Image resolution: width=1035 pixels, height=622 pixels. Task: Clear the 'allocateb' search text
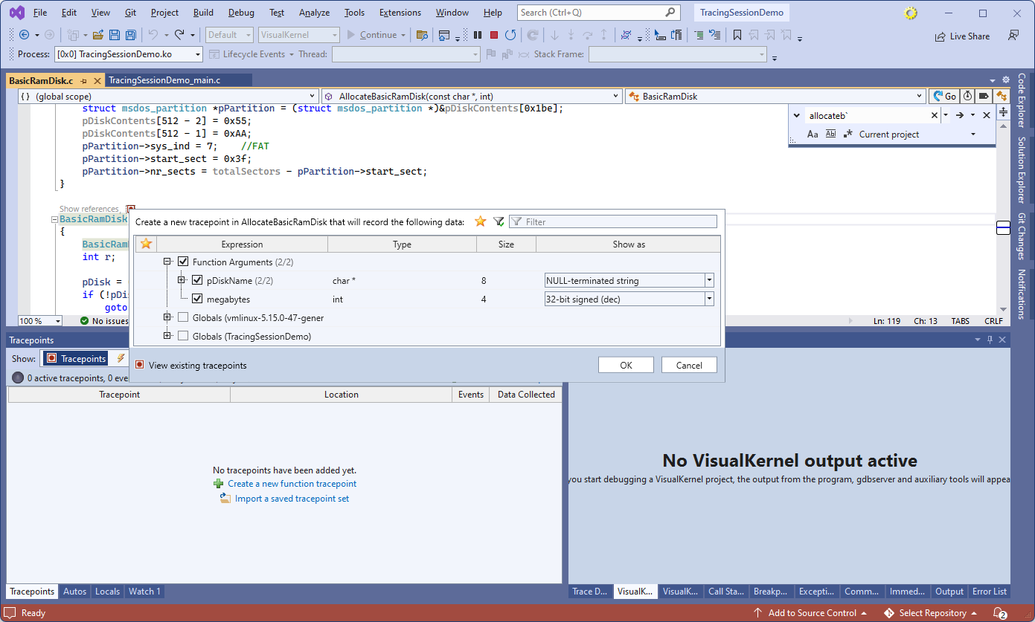point(935,115)
